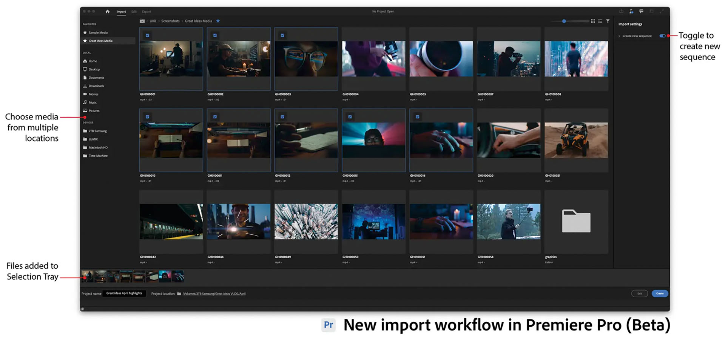This screenshot has height=347, width=725.
Task: Toggle Create new sequence off
Action: click(x=663, y=36)
